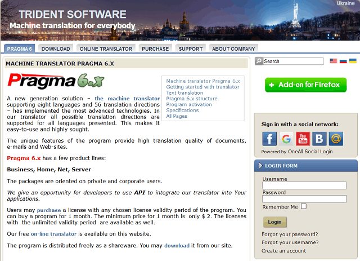Open the Online Translator tab

[x=106, y=49]
